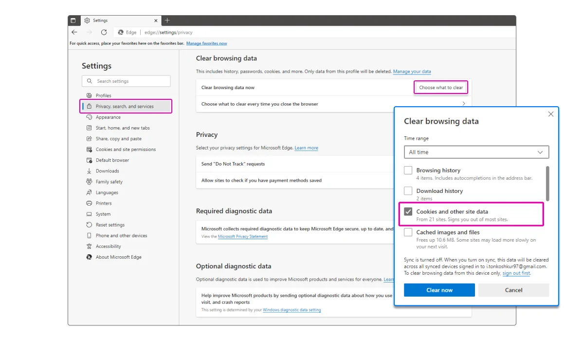
Task: Check the Download history checkbox
Action: [x=408, y=191]
